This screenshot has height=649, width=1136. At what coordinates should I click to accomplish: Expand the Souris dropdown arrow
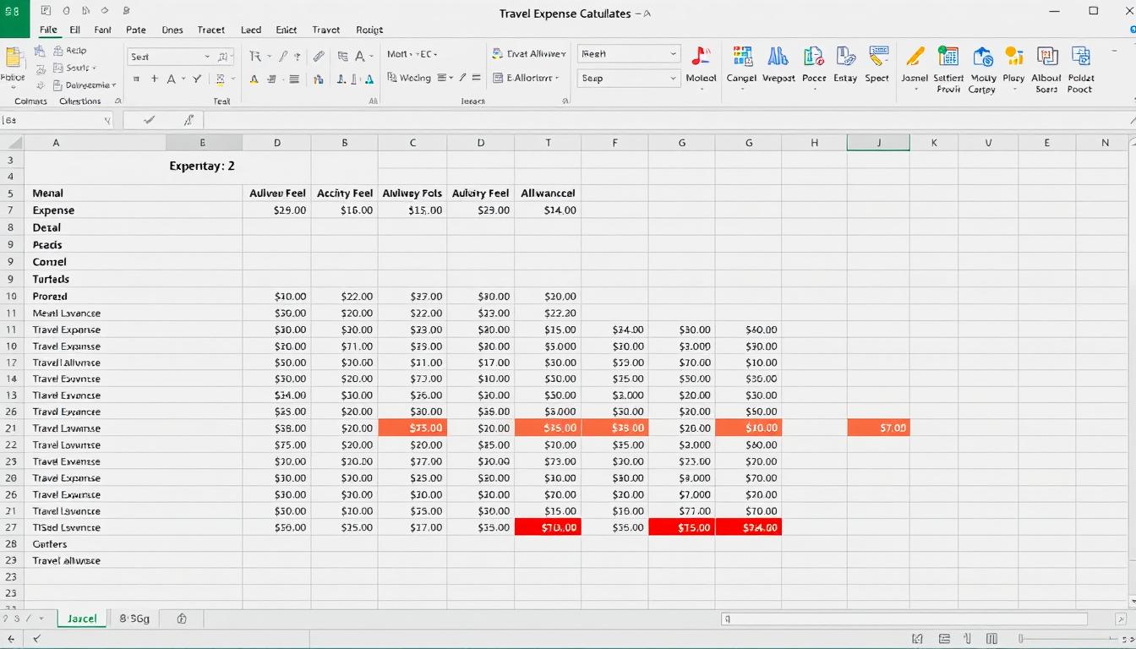pos(94,68)
